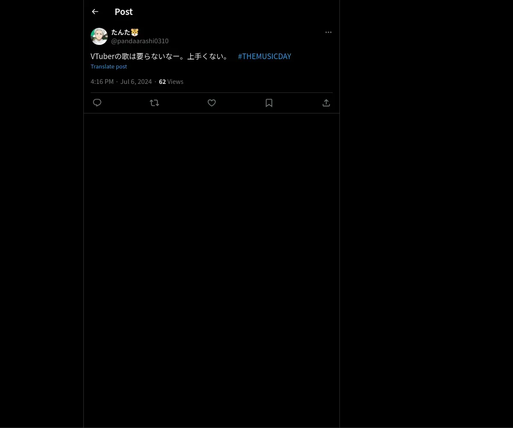View the number 62 in view count

(162, 81)
